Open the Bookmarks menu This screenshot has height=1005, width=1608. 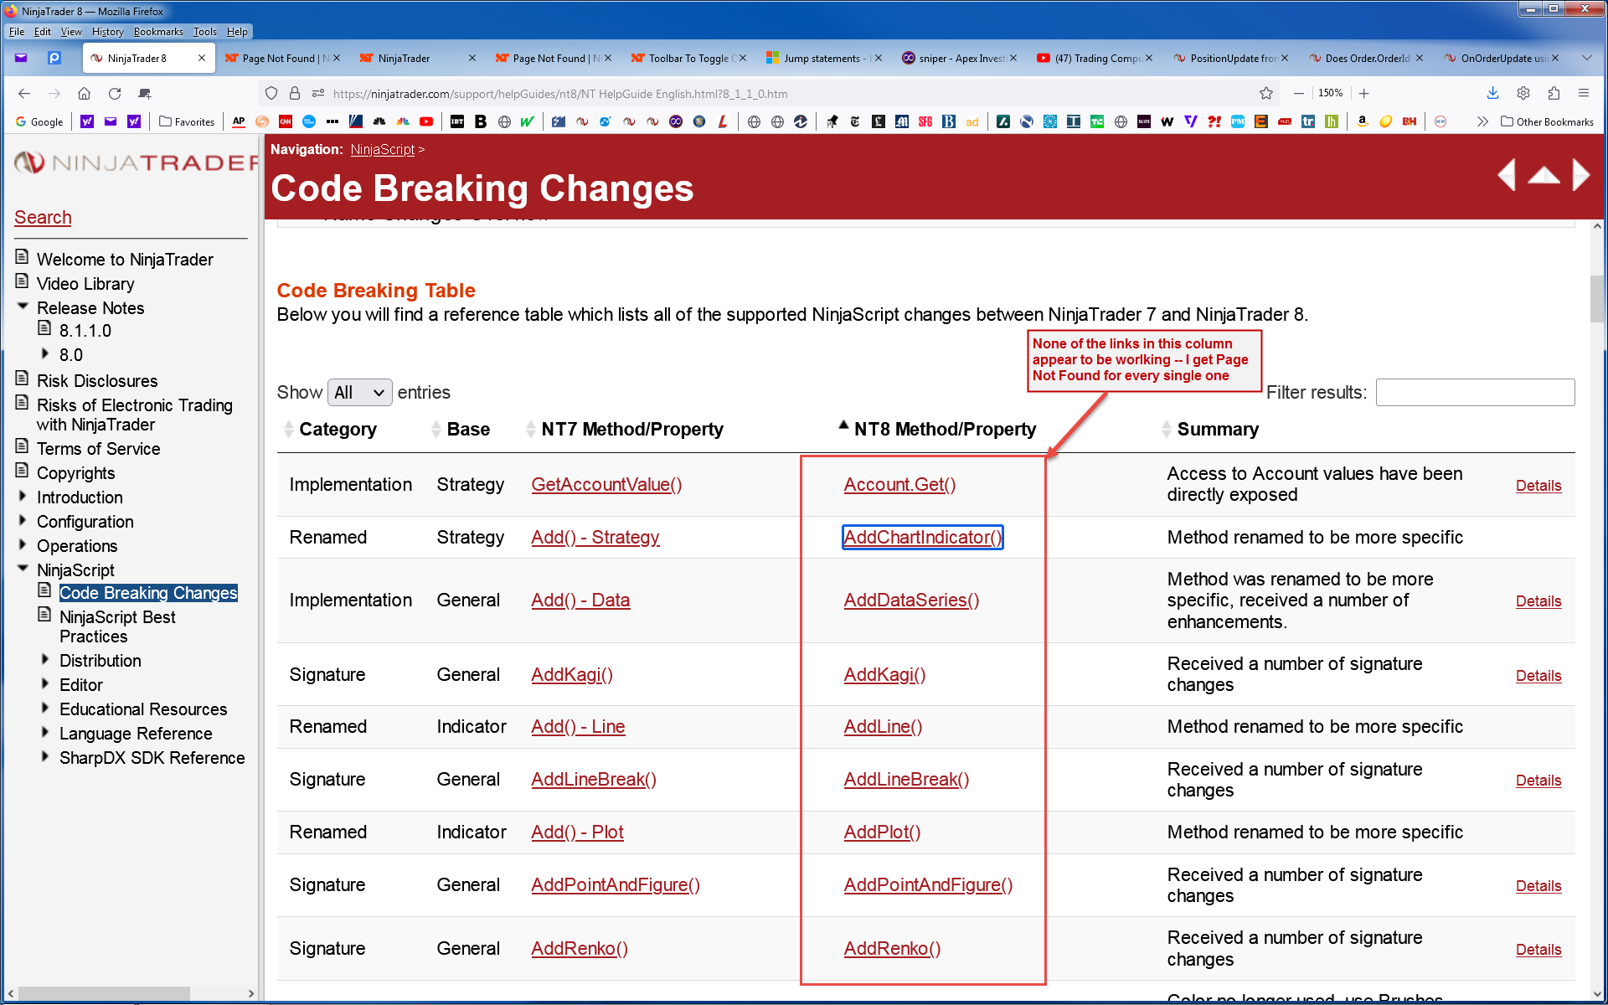157,32
